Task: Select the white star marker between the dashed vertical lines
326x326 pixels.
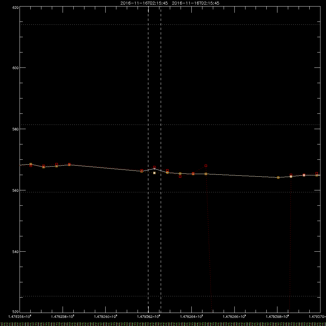Action: [154, 173]
